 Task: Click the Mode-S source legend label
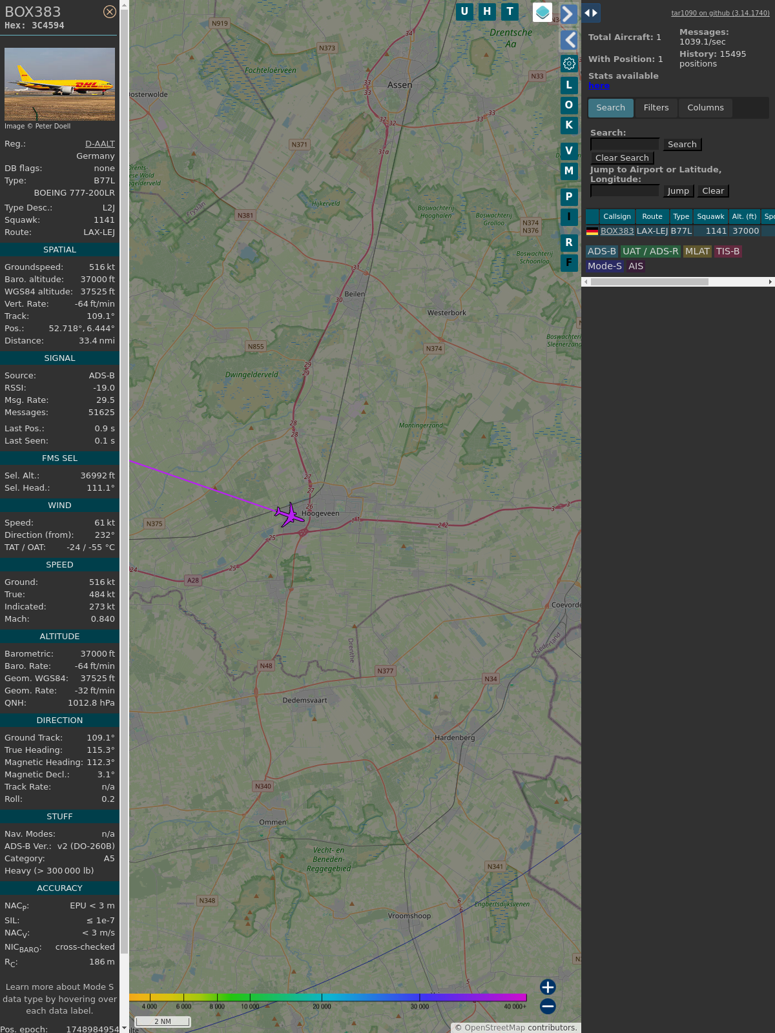point(605,266)
